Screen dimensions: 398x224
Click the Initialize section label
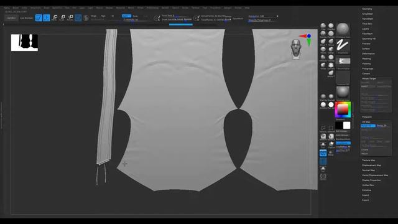tap(366, 190)
